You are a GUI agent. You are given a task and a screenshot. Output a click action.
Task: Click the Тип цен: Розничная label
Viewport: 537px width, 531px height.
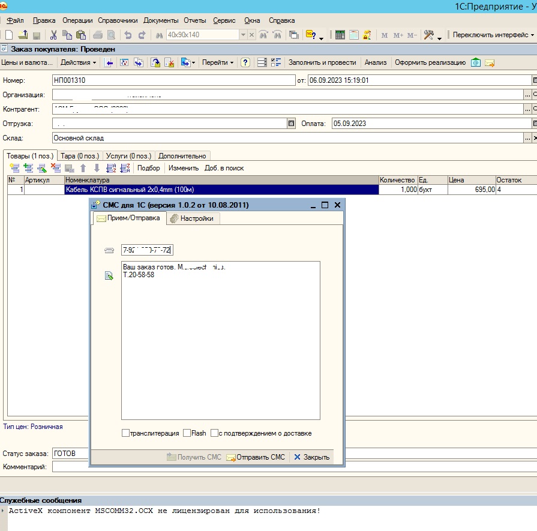[33, 427]
